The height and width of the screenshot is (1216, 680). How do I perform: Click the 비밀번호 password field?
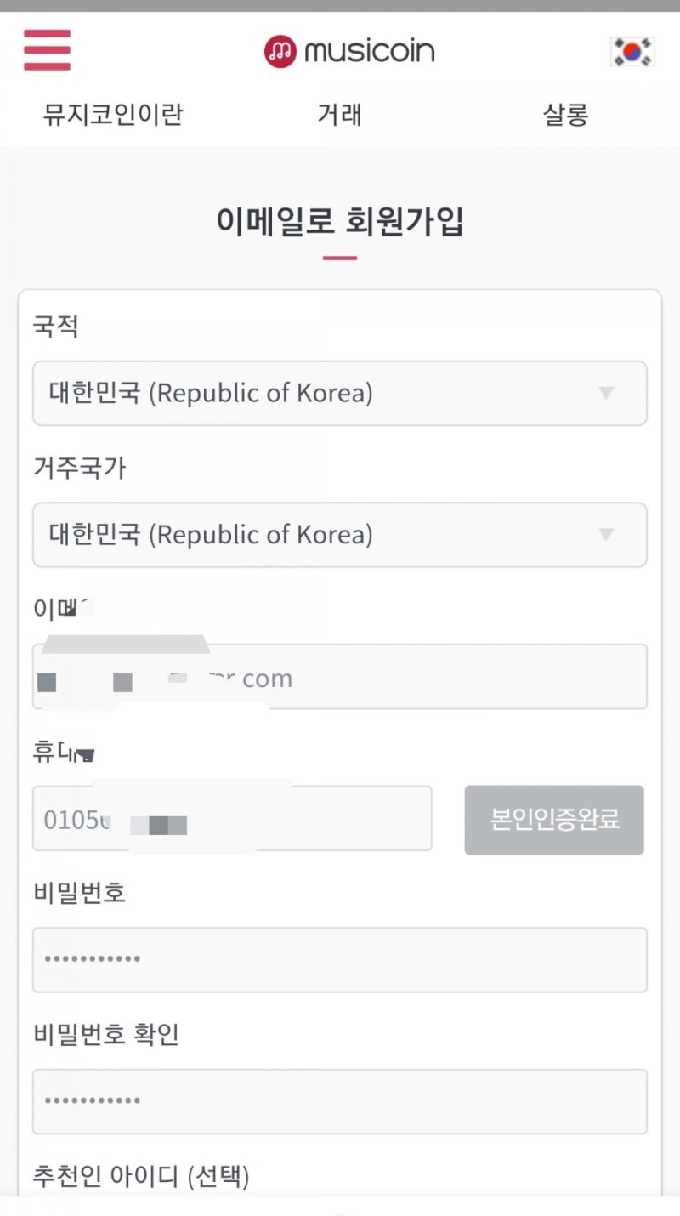tap(340, 960)
